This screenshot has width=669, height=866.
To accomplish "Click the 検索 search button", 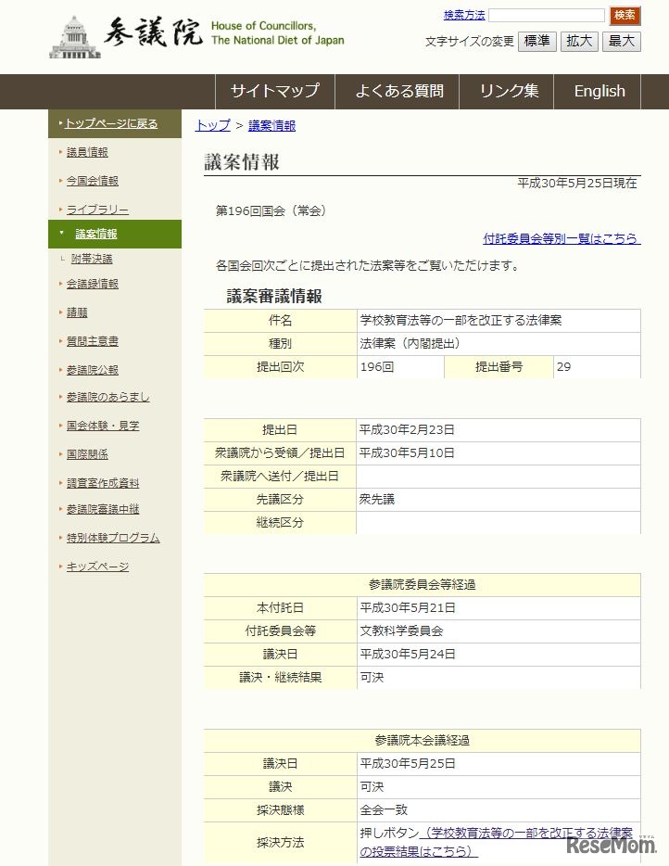I will [625, 16].
